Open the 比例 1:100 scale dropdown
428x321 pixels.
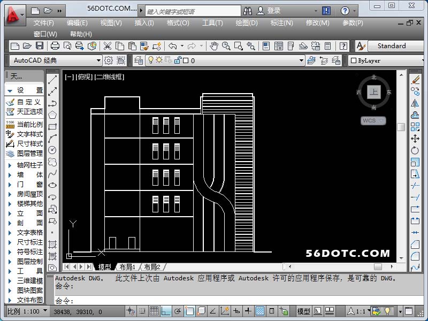point(45,311)
